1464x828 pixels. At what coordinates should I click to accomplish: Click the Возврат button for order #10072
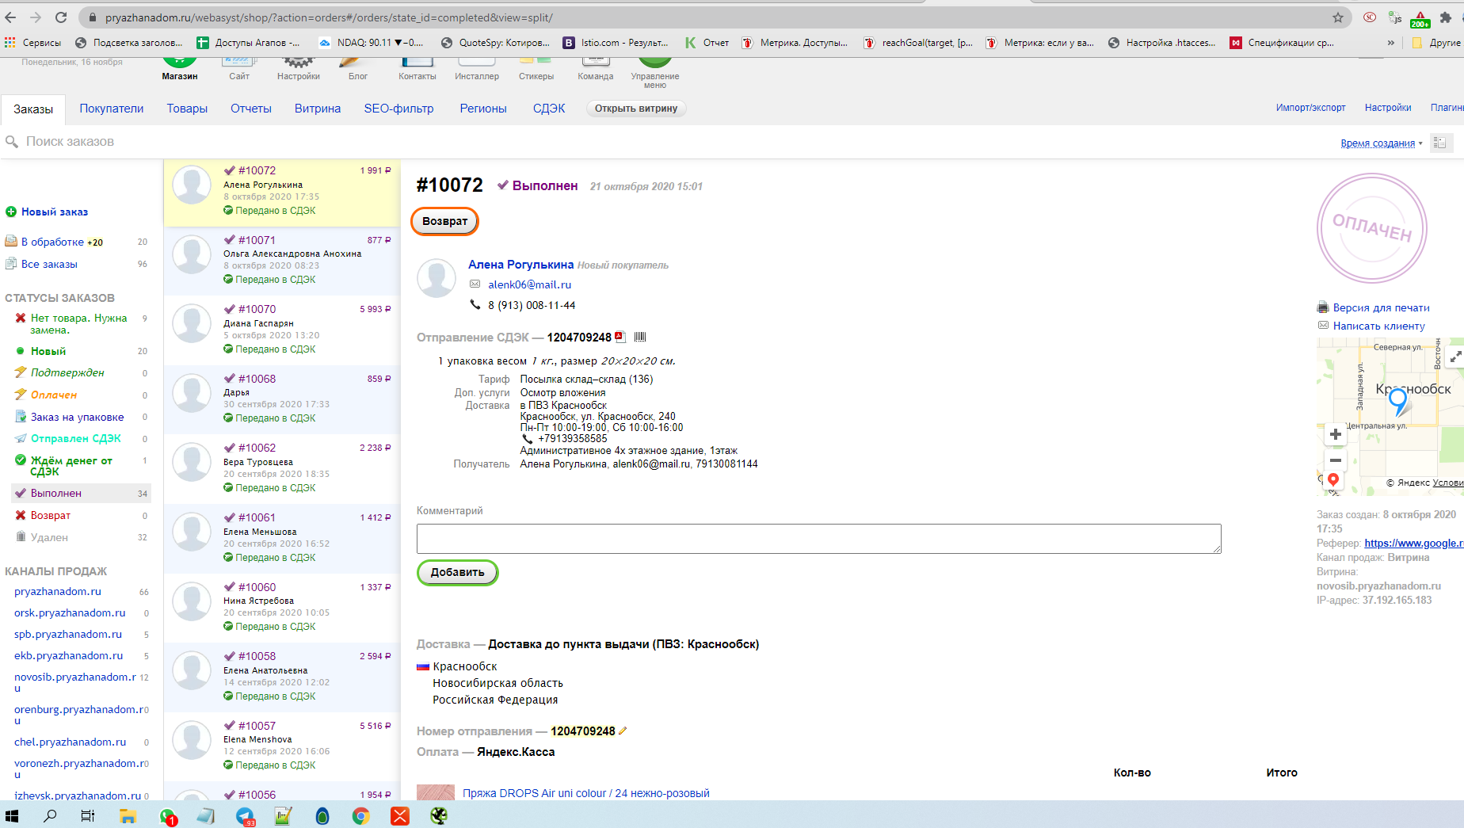click(x=444, y=221)
